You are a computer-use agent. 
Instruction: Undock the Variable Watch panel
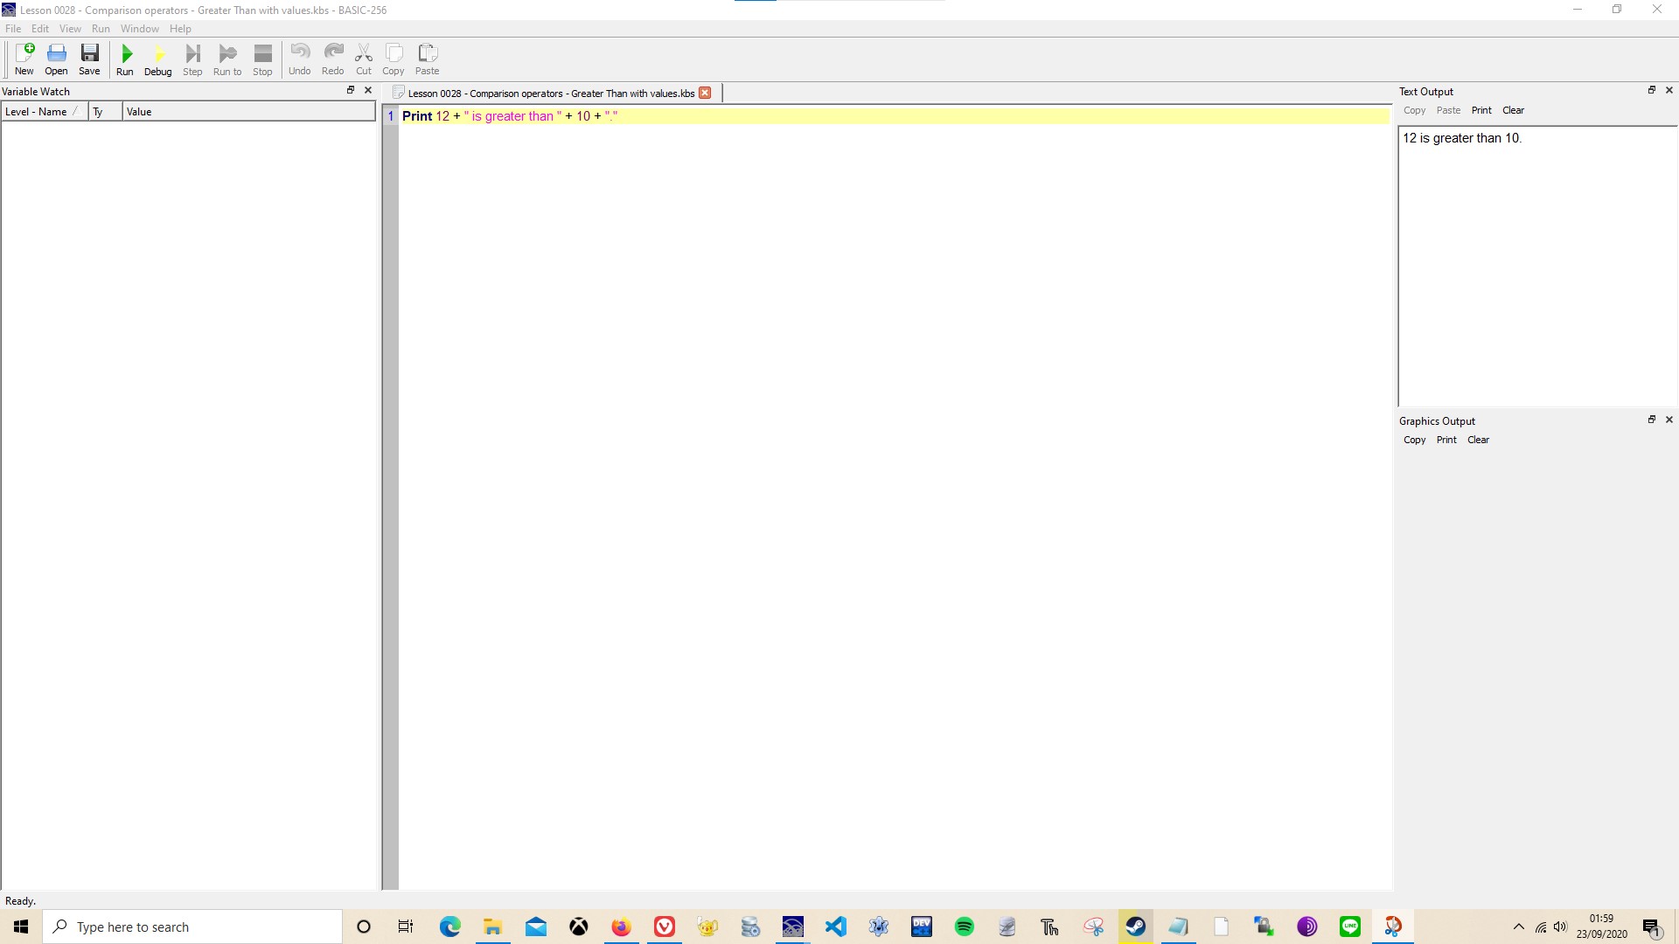tap(351, 90)
